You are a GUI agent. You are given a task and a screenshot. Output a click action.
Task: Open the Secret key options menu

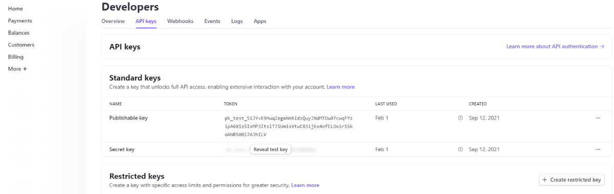(x=598, y=150)
